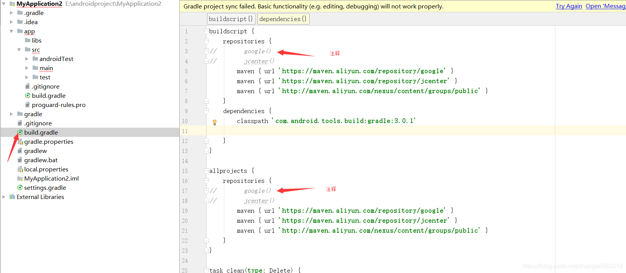The width and height of the screenshot is (626, 273).
Task: Click the MyApplication2 project folder icon
Action: [x=12, y=3]
